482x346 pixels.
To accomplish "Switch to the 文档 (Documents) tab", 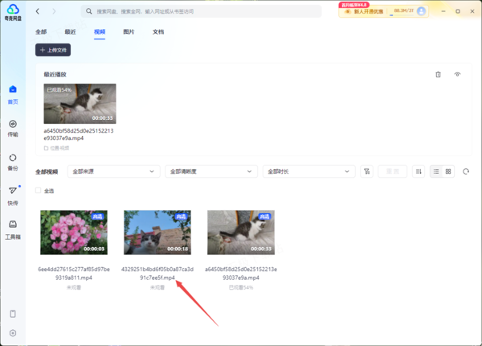I will point(158,31).
